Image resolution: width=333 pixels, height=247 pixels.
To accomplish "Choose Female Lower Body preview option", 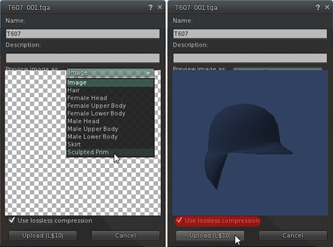I will [110, 114].
